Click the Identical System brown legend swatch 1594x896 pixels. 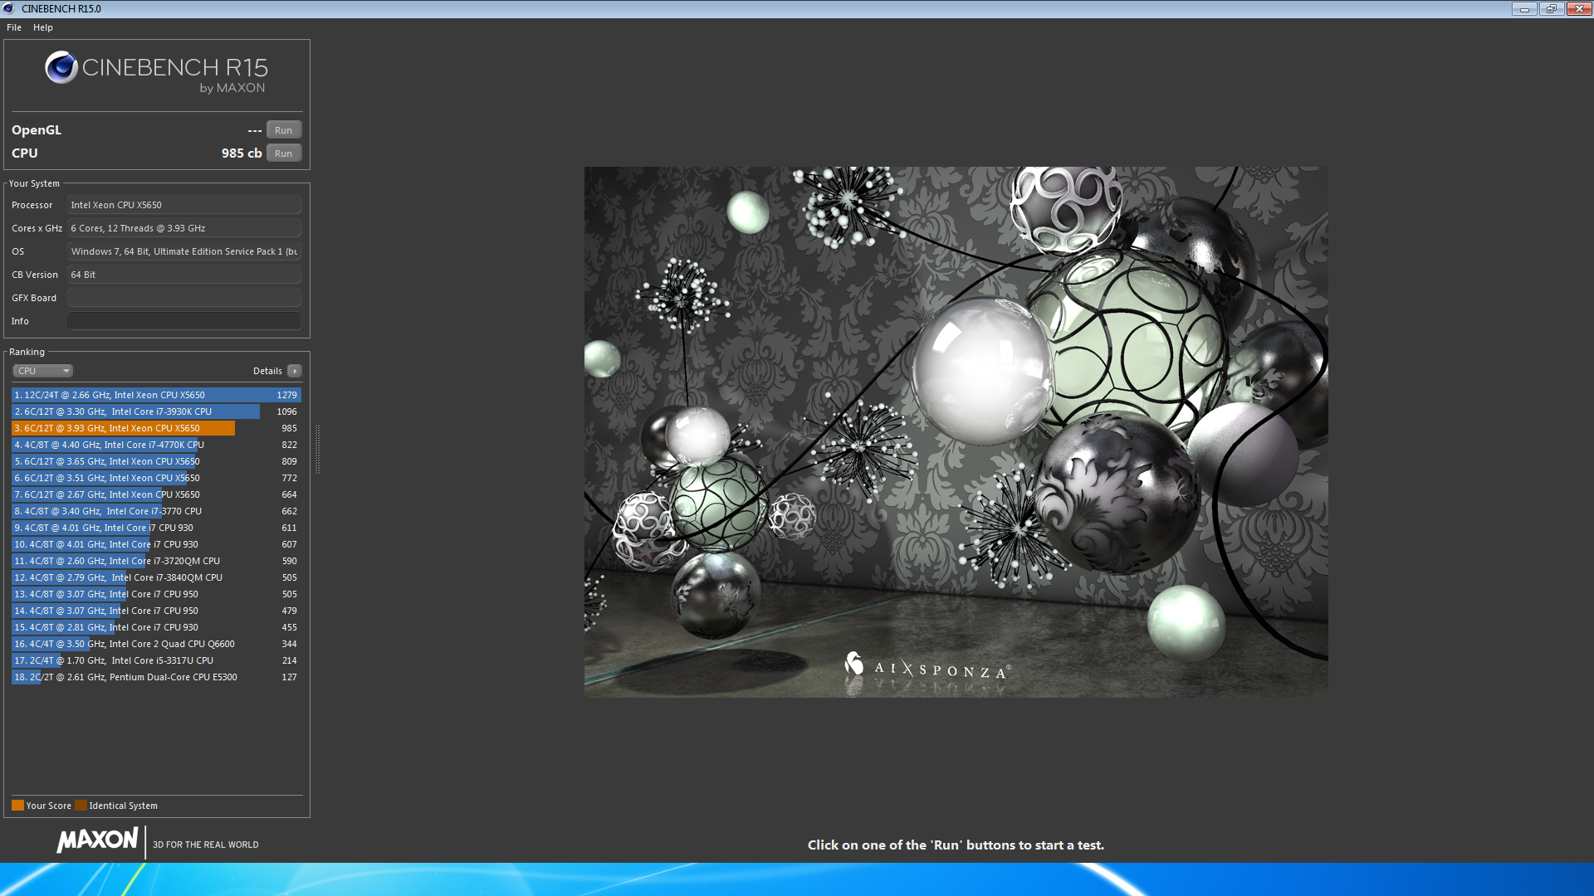(x=81, y=806)
